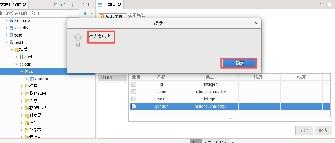Open the navigator view menu (three dots)
The width and height of the screenshot is (335, 143).
pyautogui.click(x=73, y=5)
